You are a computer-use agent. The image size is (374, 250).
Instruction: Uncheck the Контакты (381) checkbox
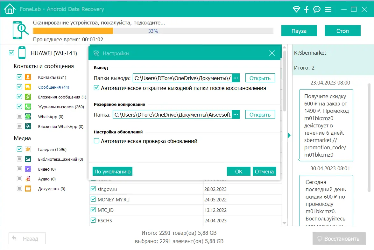tap(19, 77)
